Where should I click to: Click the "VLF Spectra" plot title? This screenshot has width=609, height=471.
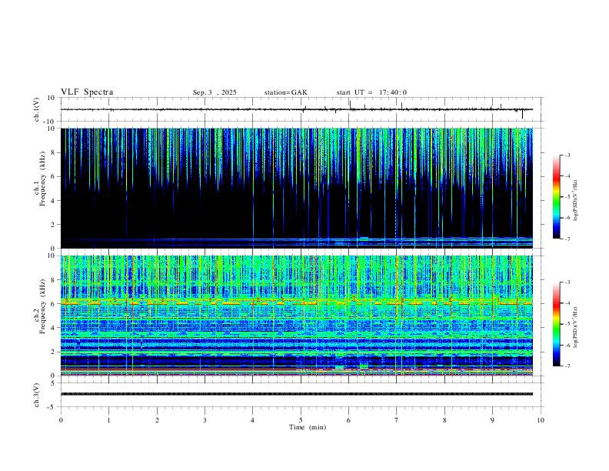tap(87, 92)
